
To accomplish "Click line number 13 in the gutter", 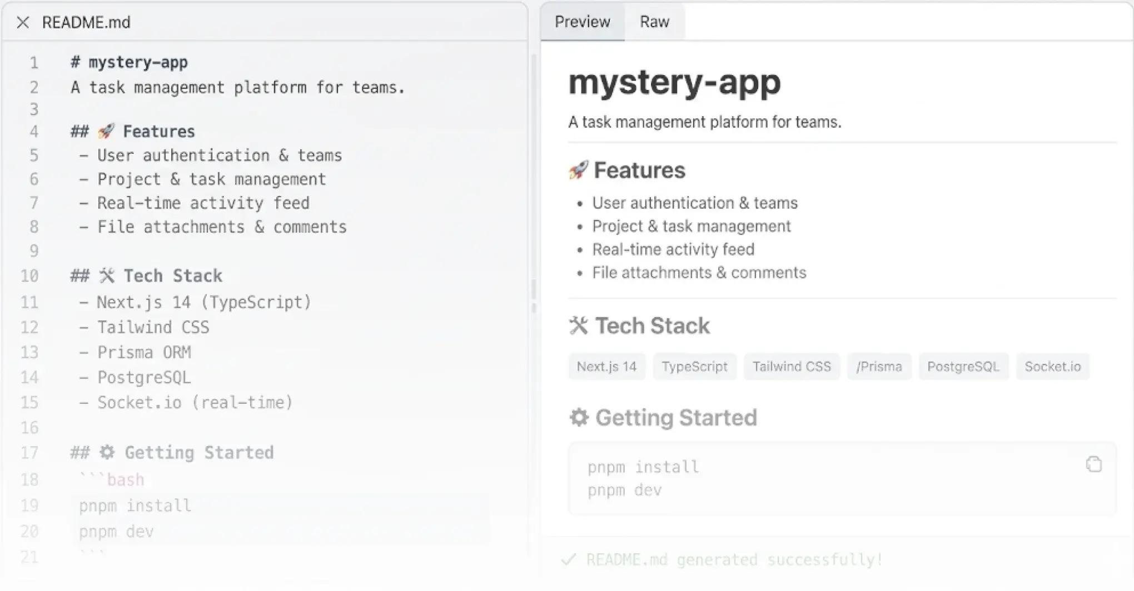I will click(29, 352).
